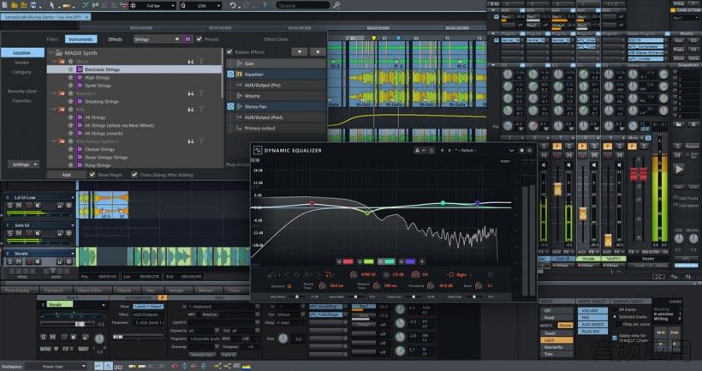Select the Volume entry in effect chain
The image size is (702, 371).
277,96
